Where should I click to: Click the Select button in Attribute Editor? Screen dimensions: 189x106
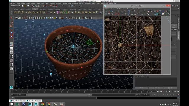pyautogui.click(x=141, y=88)
